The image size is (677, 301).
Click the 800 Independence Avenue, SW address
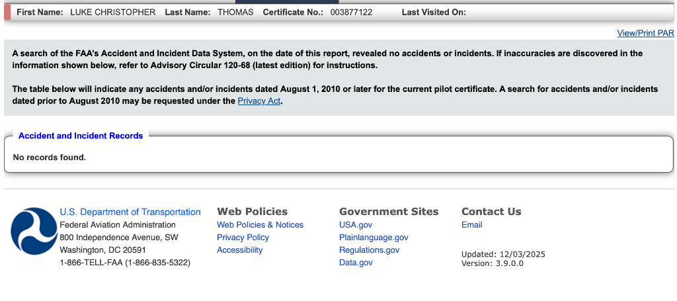tap(119, 237)
